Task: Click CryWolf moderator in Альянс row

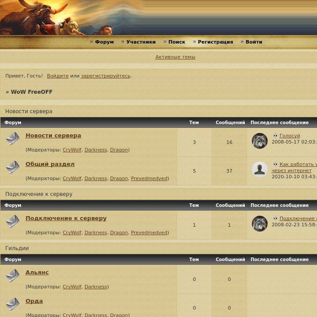Action: tap(72, 287)
